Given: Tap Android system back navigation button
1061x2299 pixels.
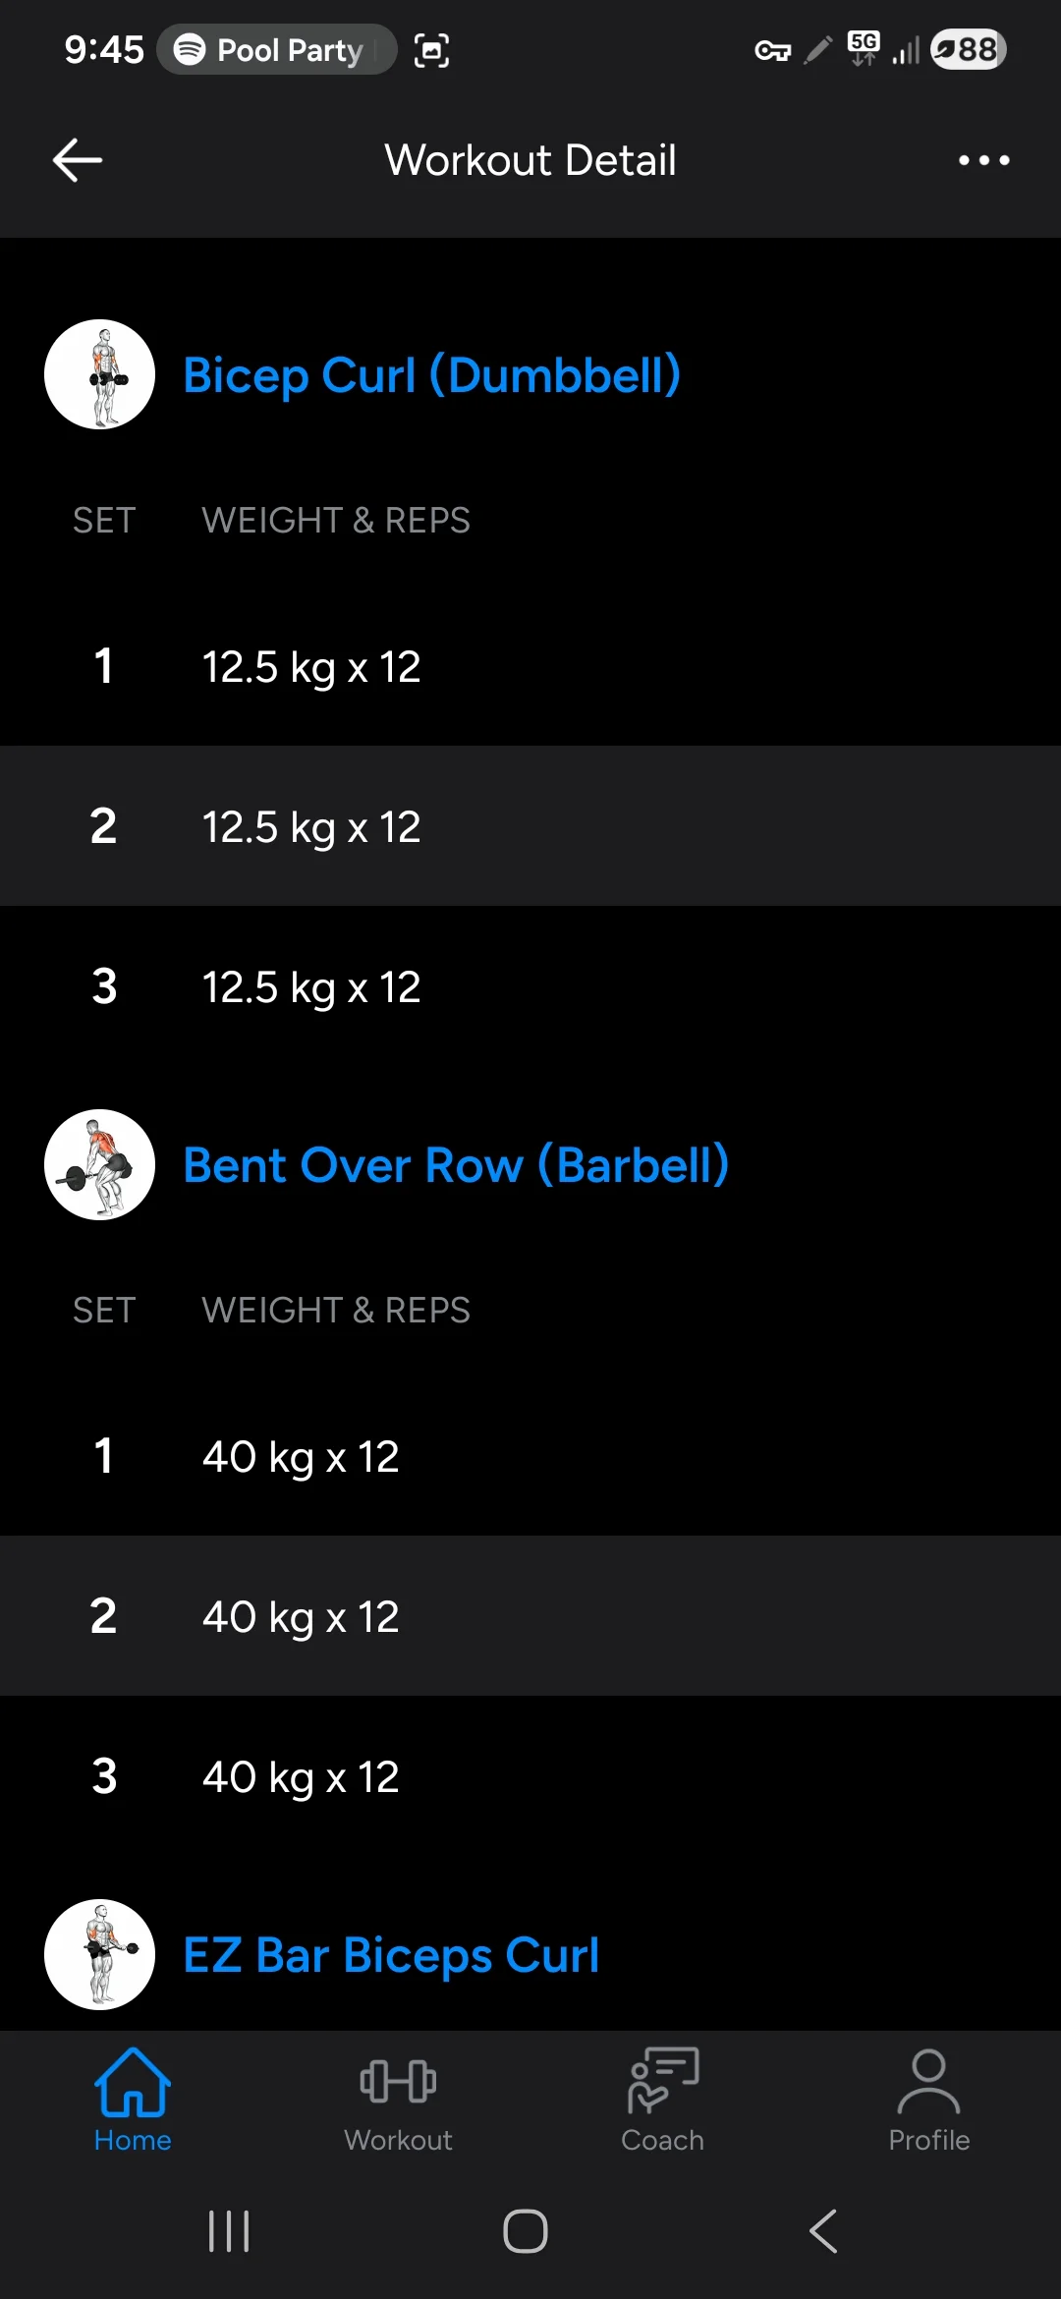Looking at the screenshot, I should 823,2231.
